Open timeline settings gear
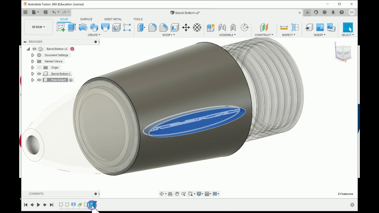Viewport: 379px width, 213px height. coord(352,205)
